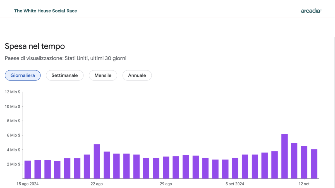Click the Spesa nel tempo heading
This screenshot has height=188, width=335.
point(35,46)
